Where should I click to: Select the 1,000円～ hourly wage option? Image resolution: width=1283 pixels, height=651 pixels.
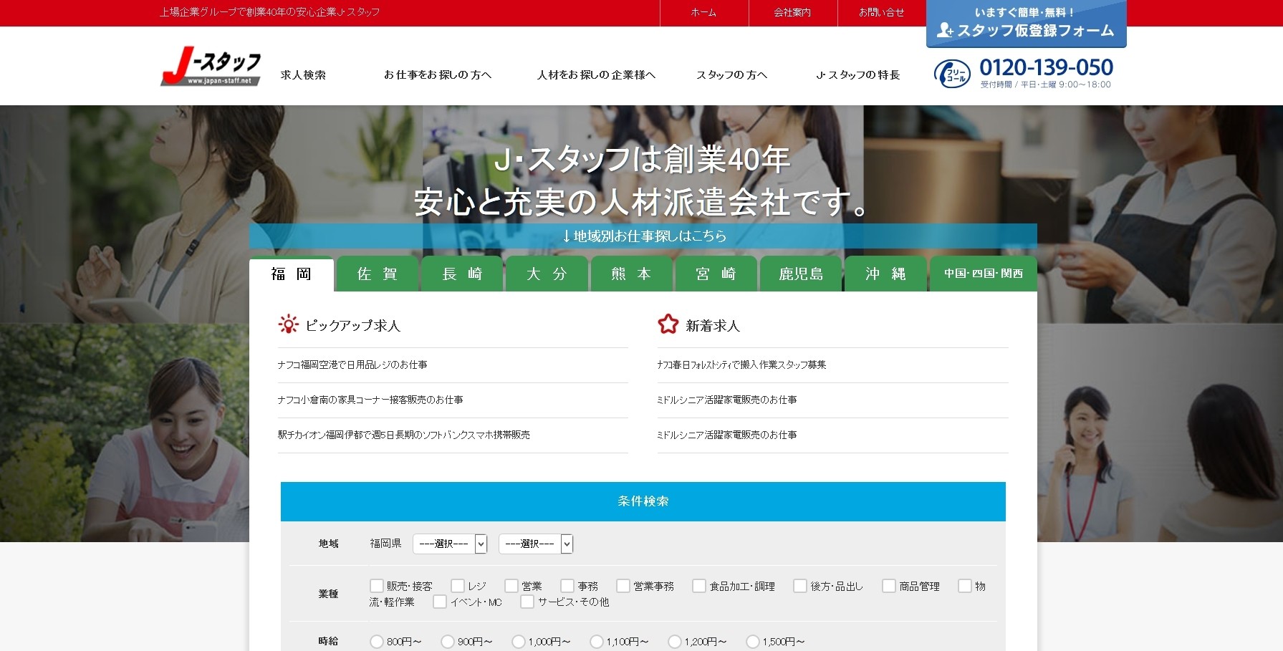pos(519,642)
